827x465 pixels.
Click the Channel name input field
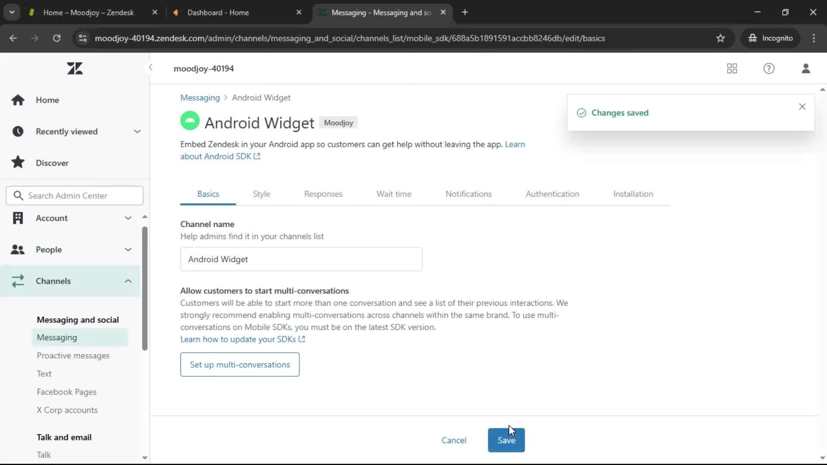tap(301, 259)
